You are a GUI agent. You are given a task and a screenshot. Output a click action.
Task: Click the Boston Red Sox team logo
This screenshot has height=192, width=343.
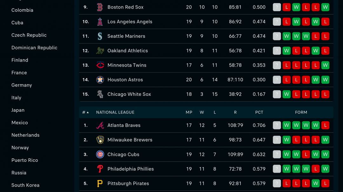coord(100,7)
